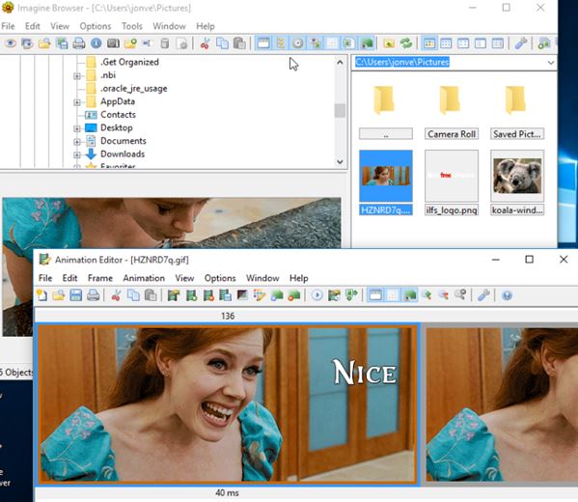578x502 pixels.
Task: Toggle the thumbnails view mode button
Action: (428, 43)
